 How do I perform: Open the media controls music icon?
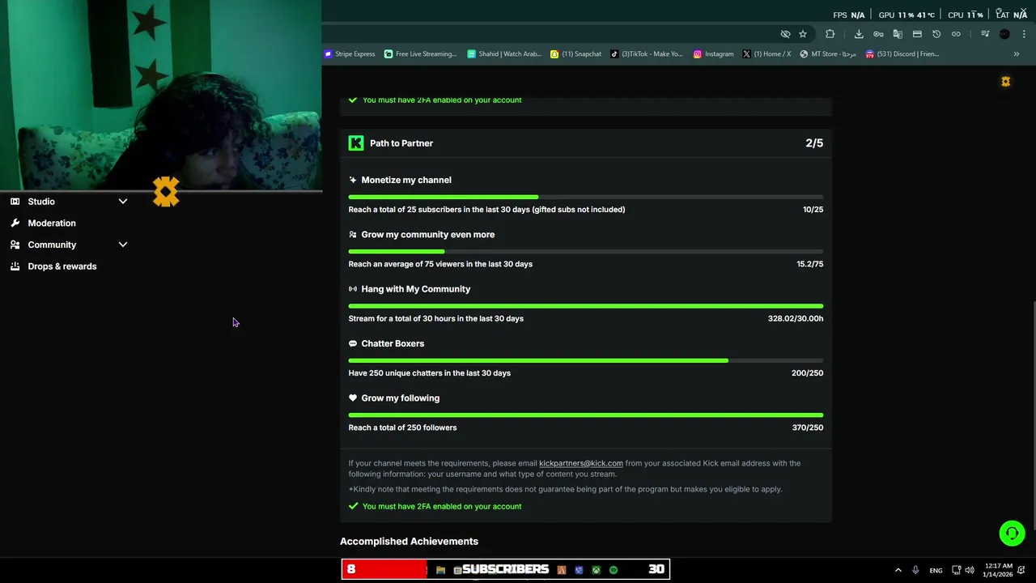pyautogui.click(x=985, y=34)
